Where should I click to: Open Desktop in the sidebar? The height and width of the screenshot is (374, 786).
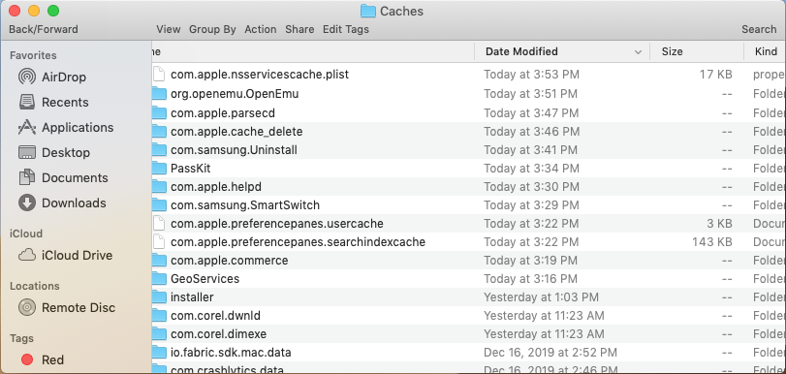point(53,152)
